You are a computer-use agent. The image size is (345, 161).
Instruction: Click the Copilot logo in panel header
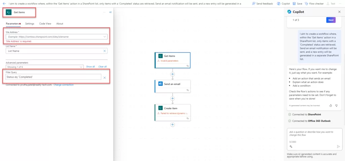pyautogui.click(x=289, y=12)
